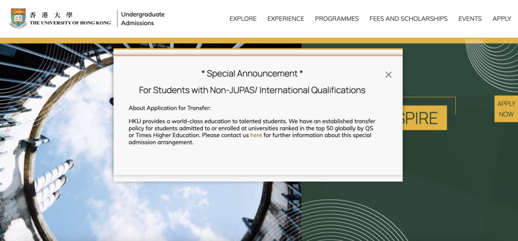
Task: Click the yellow banner ending in 'SPIRE'
Action: [x=424, y=118]
